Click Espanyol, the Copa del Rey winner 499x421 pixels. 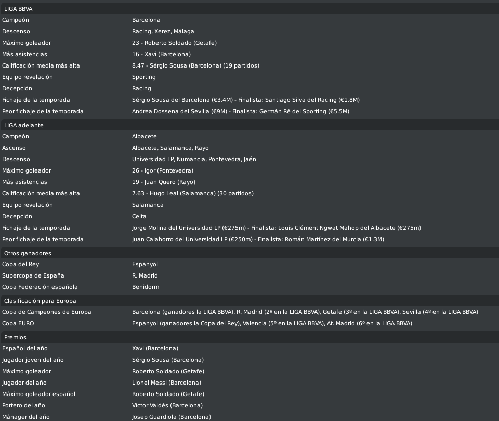[145, 264]
